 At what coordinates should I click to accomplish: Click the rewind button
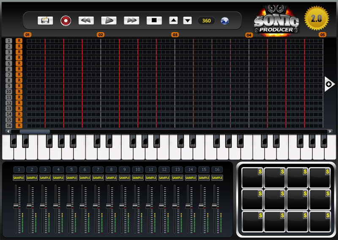point(86,20)
